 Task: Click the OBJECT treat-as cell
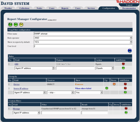tap(50, 84)
